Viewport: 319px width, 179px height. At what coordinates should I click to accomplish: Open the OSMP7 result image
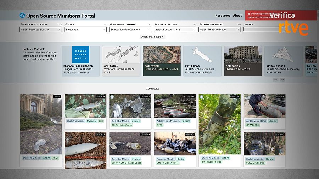41,124
